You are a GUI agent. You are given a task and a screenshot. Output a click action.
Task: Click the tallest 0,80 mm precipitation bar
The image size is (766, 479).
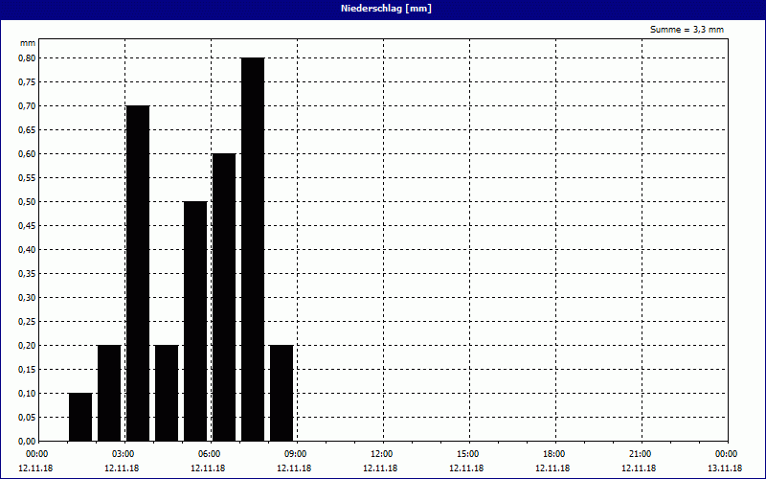(253, 249)
